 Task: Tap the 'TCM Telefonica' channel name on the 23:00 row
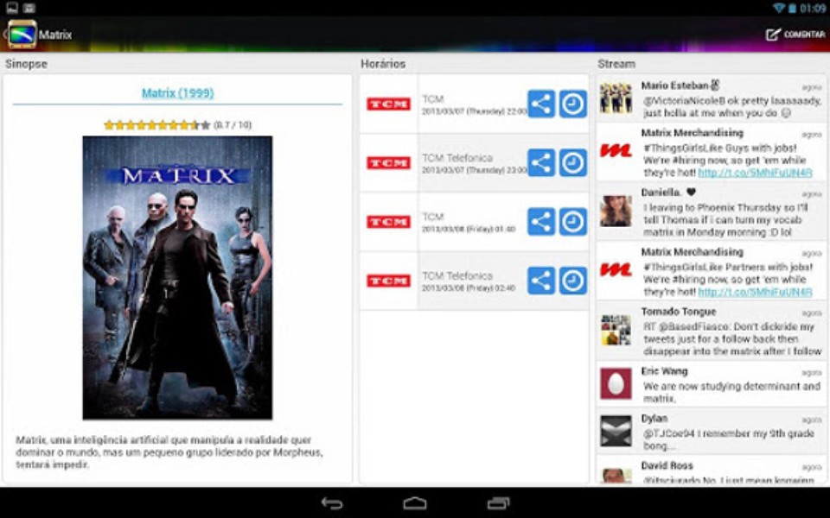[457, 157]
